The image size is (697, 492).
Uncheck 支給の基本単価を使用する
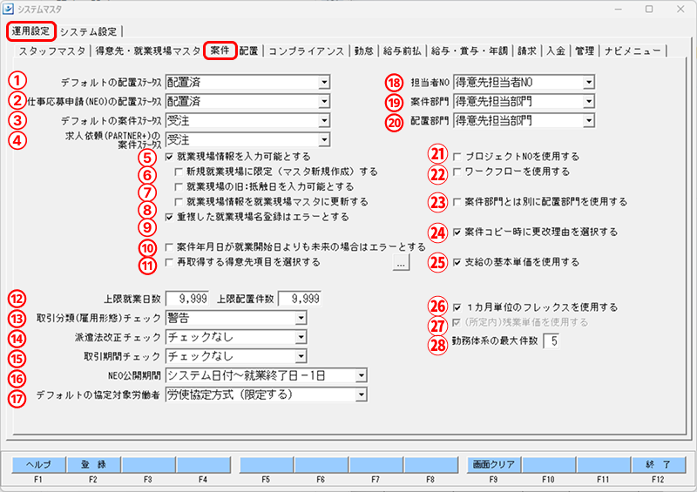pos(457,262)
